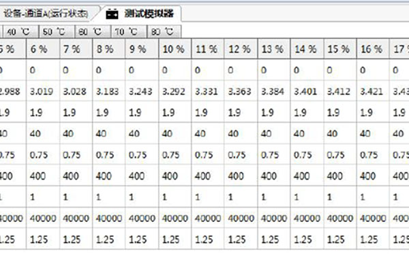Select the 3.363 cell under 12 %
Image resolution: width=409 pixels, height=254 pixels.
click(x=241, y=91)
